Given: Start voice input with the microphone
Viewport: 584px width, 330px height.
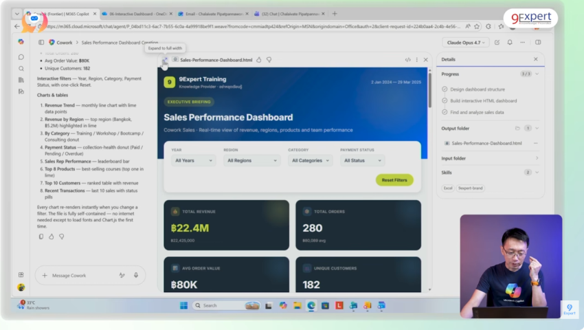Looking at the screenshot, I should [x=136, y=275].
